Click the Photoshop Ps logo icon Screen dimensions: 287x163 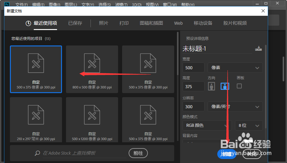(x=7, y=4)
